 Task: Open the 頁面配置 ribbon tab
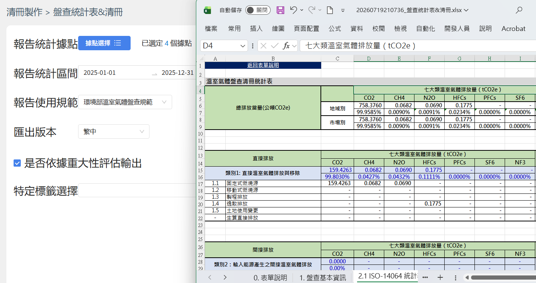tap(307, 28)
